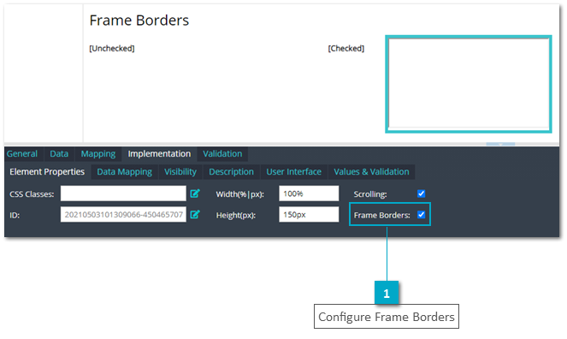The width and height of the screenshot is (567, 339).
Task: Click into the CSS Classes input field
Action: coord(123,193)
